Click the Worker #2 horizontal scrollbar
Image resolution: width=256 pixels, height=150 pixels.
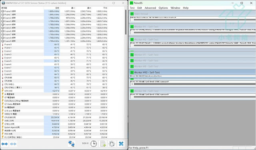[x=194, y=46]
